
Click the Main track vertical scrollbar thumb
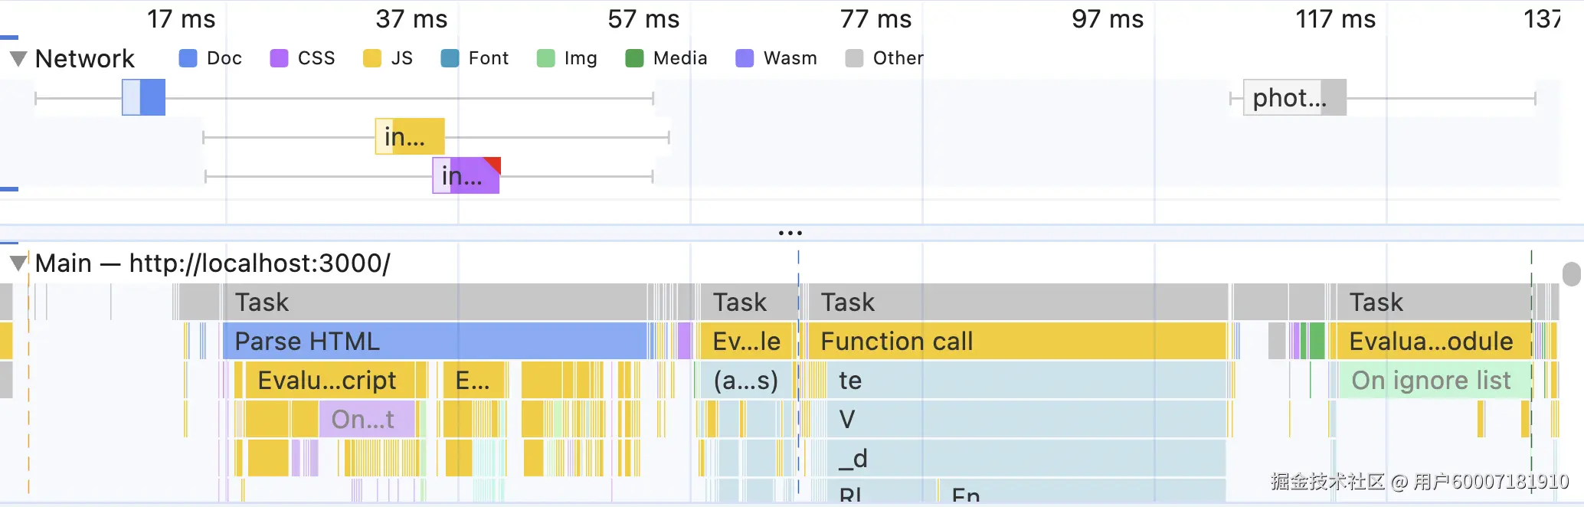point(1571,274)
